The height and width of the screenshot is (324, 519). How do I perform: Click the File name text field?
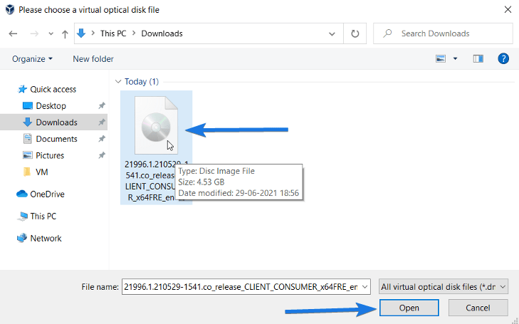[241, 287]
